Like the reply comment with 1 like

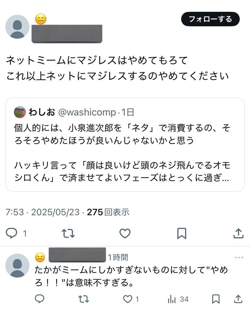point(128,299)
